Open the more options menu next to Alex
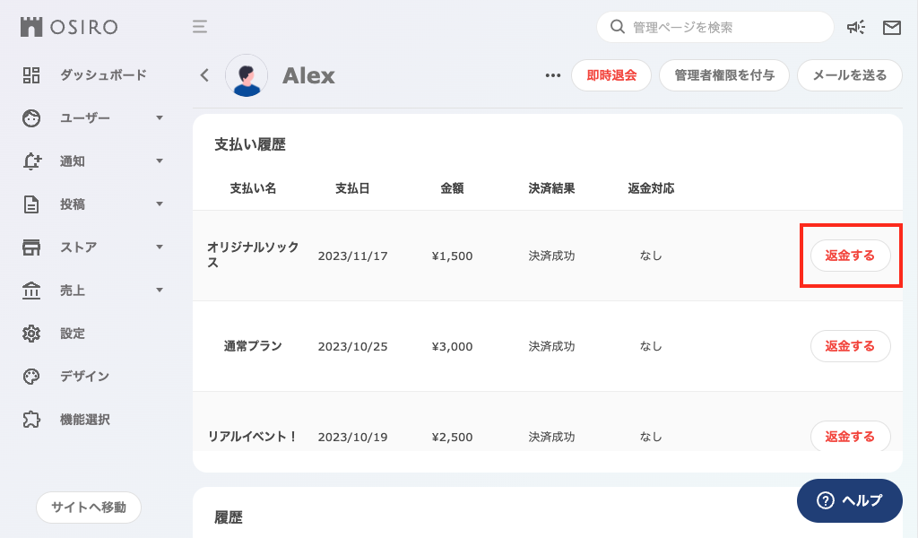Viewport: 918px width, 538px height. [552, 75]
